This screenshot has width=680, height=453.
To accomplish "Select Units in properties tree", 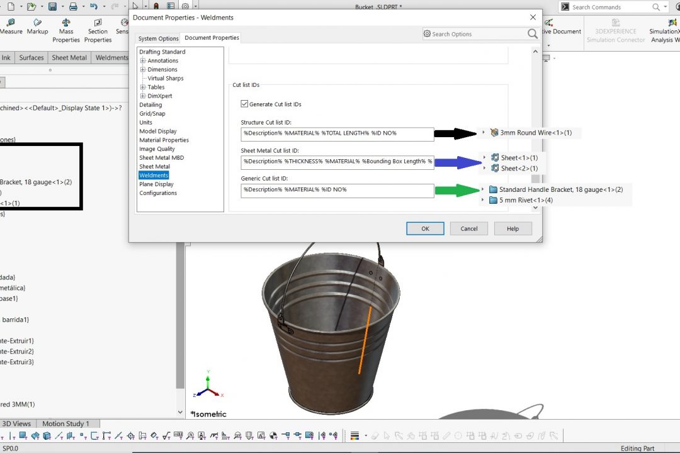I will [x=145, y=122].
